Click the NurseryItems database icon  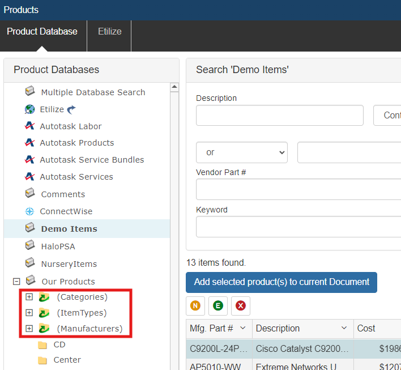pos(30,263)
